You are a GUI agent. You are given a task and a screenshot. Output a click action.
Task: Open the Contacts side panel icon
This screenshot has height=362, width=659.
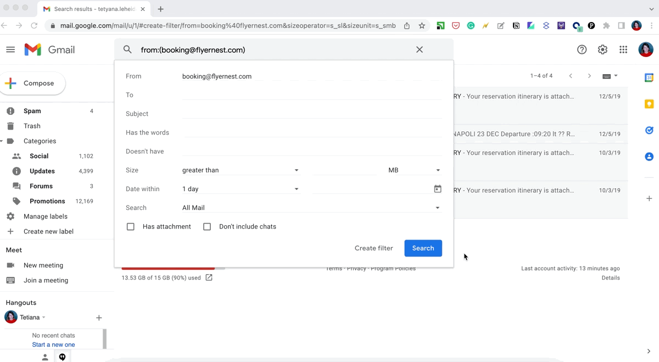(x=649, y=157)
